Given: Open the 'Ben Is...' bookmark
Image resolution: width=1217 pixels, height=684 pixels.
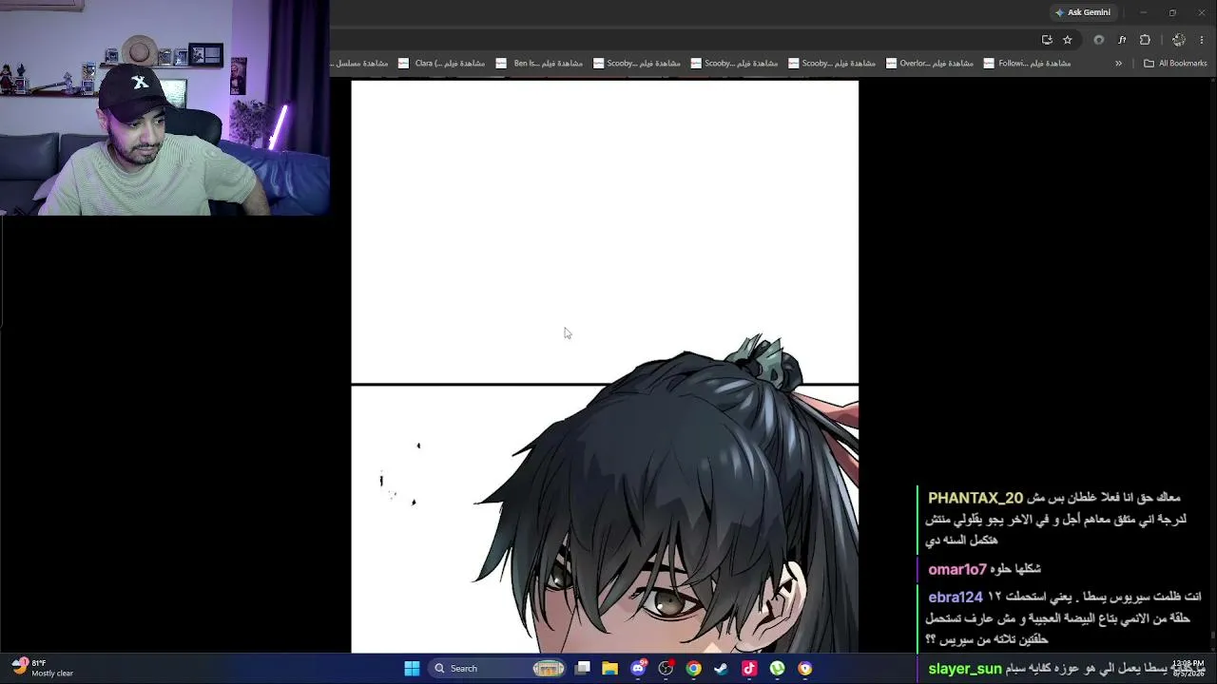Looking at the screenshot, I should pos(540,64).
